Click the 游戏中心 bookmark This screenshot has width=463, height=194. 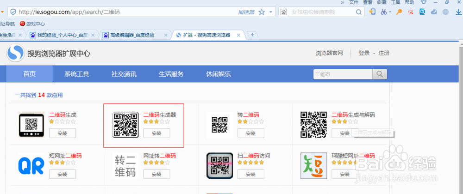click(32, 24)
